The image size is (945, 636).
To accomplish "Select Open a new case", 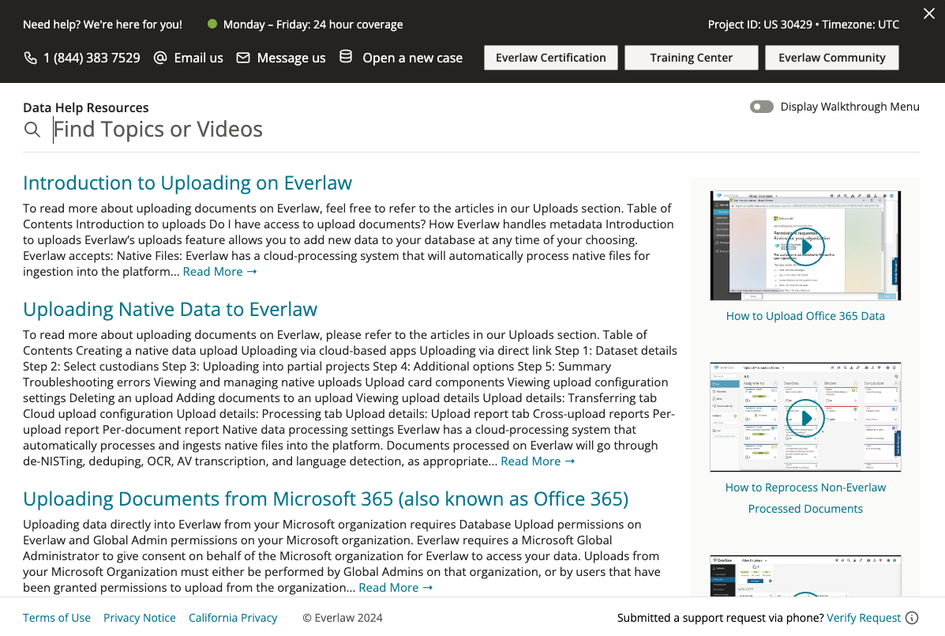I will 412,58.
